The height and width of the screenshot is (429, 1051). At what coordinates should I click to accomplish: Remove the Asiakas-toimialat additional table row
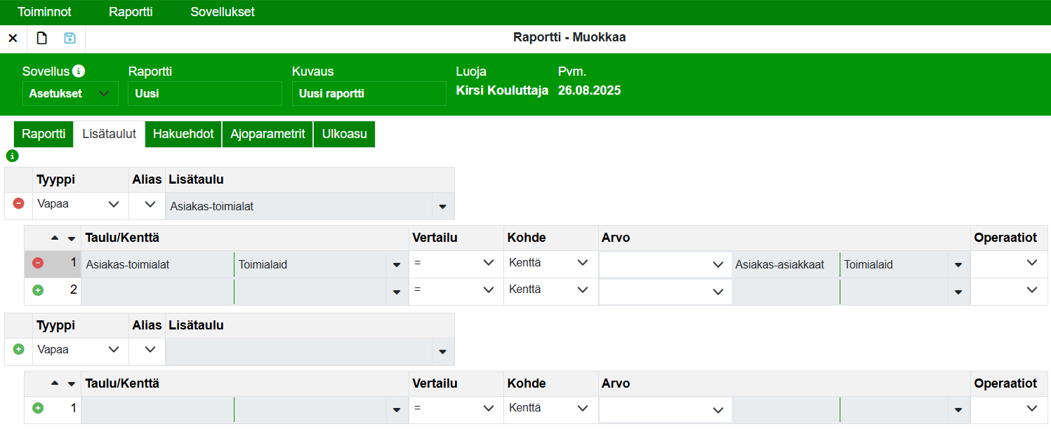tap(18, 204)
